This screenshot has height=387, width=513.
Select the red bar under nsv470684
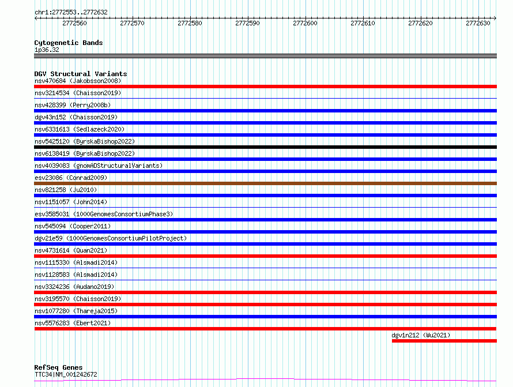tap(265, 87)
